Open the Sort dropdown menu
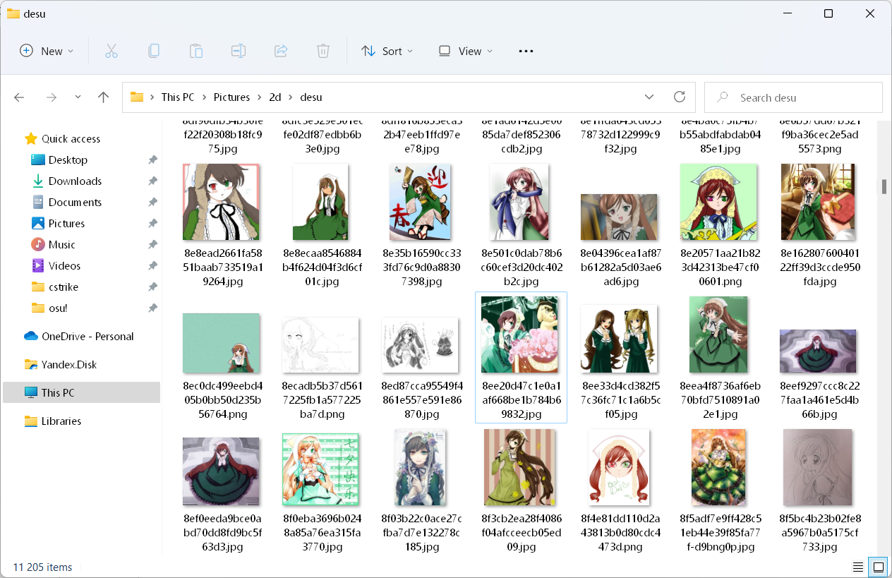This screenshot has height=578, width=892. 387,51
